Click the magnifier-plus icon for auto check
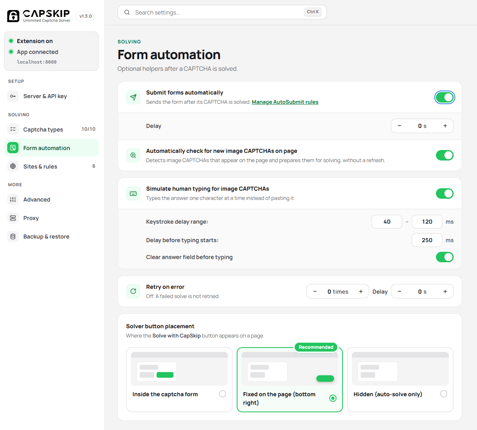Screen dimensions: 477x430 click(133, 155)
